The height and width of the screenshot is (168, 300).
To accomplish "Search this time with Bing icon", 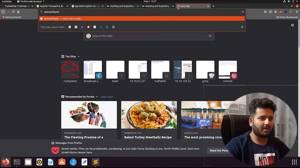I will coord(82,27).
